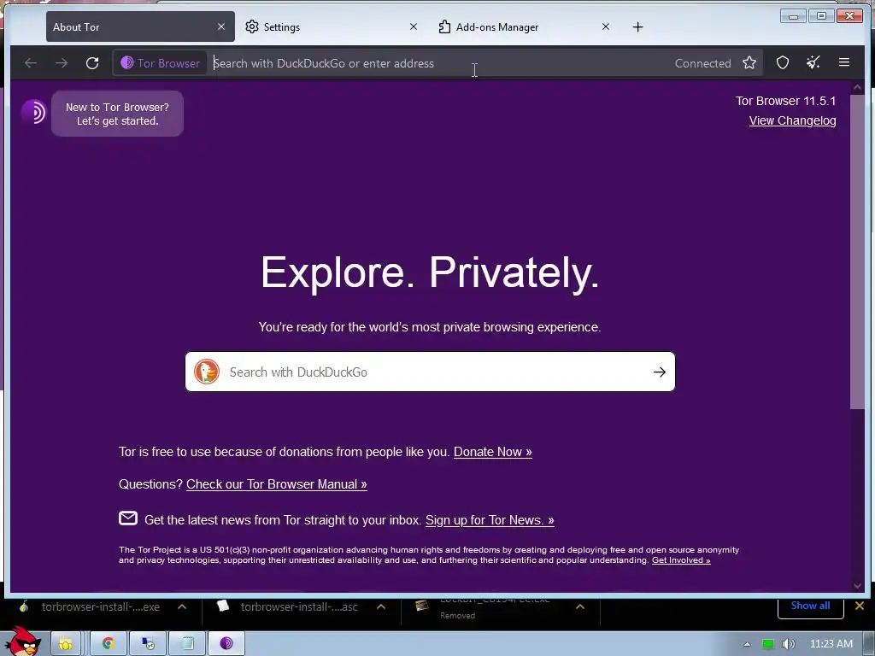Close the Settings tab
The width and height of the screenshot is (875, 656).
pyautogui.click(x=414, y=26)
